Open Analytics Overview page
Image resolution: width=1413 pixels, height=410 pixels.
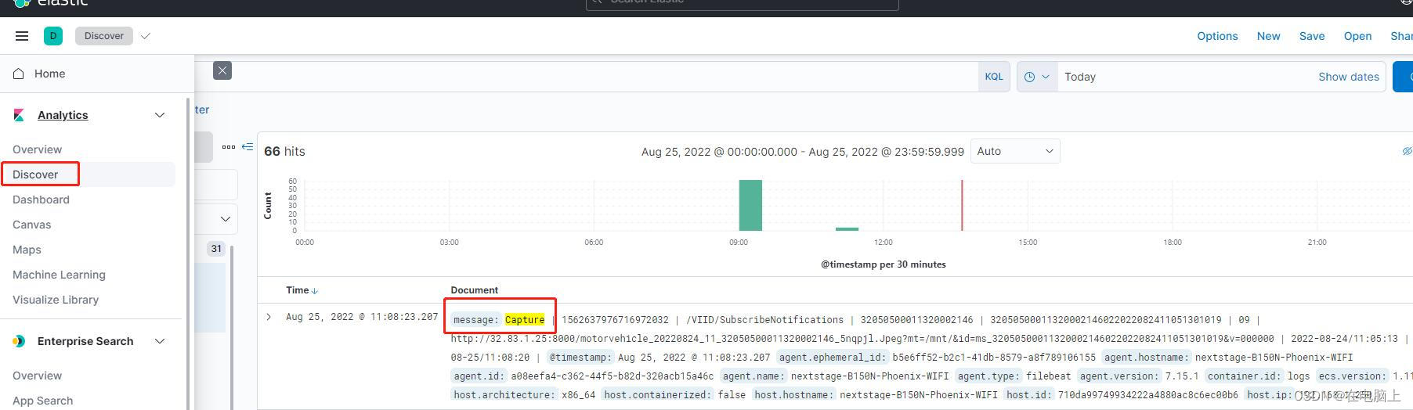click(x=37, y=149)
